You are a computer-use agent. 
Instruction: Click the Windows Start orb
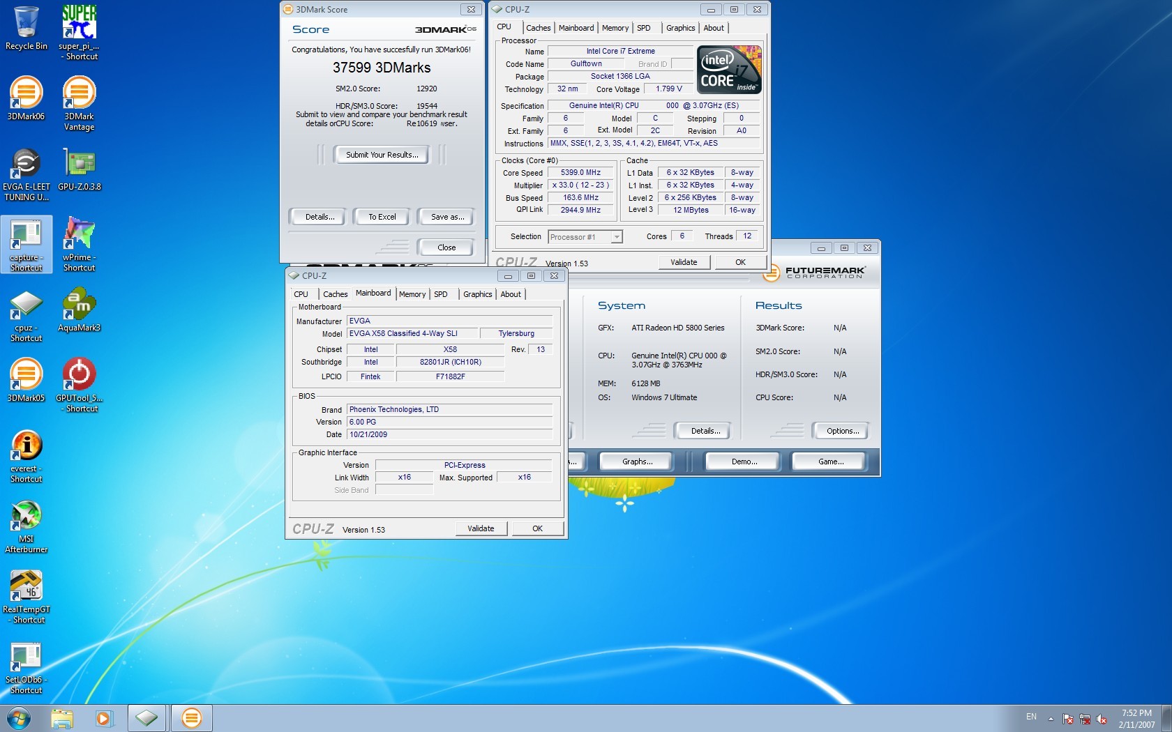click(x=19, y=718)
